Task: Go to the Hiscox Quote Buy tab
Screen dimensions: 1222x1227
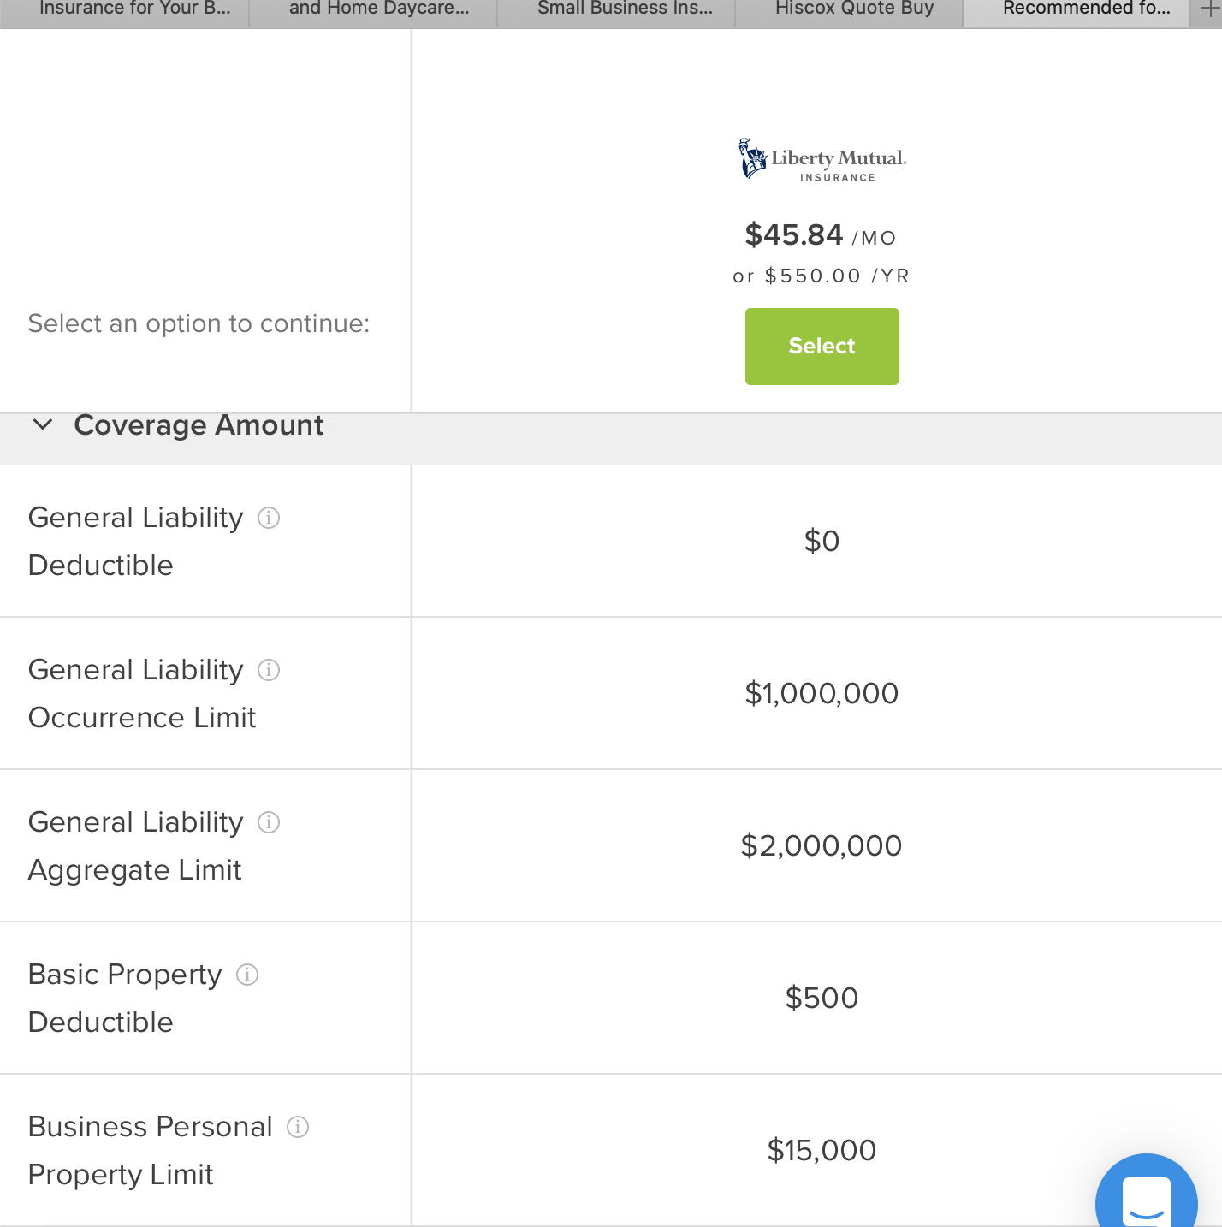Action: tap(854, 9)
